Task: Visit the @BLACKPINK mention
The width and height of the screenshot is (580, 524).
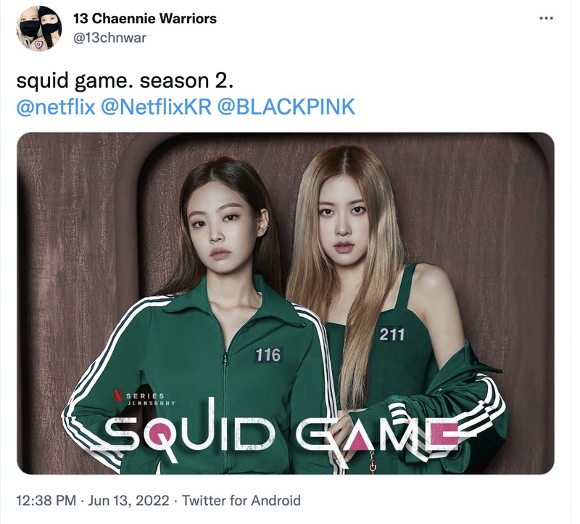Action: [286, 107]
